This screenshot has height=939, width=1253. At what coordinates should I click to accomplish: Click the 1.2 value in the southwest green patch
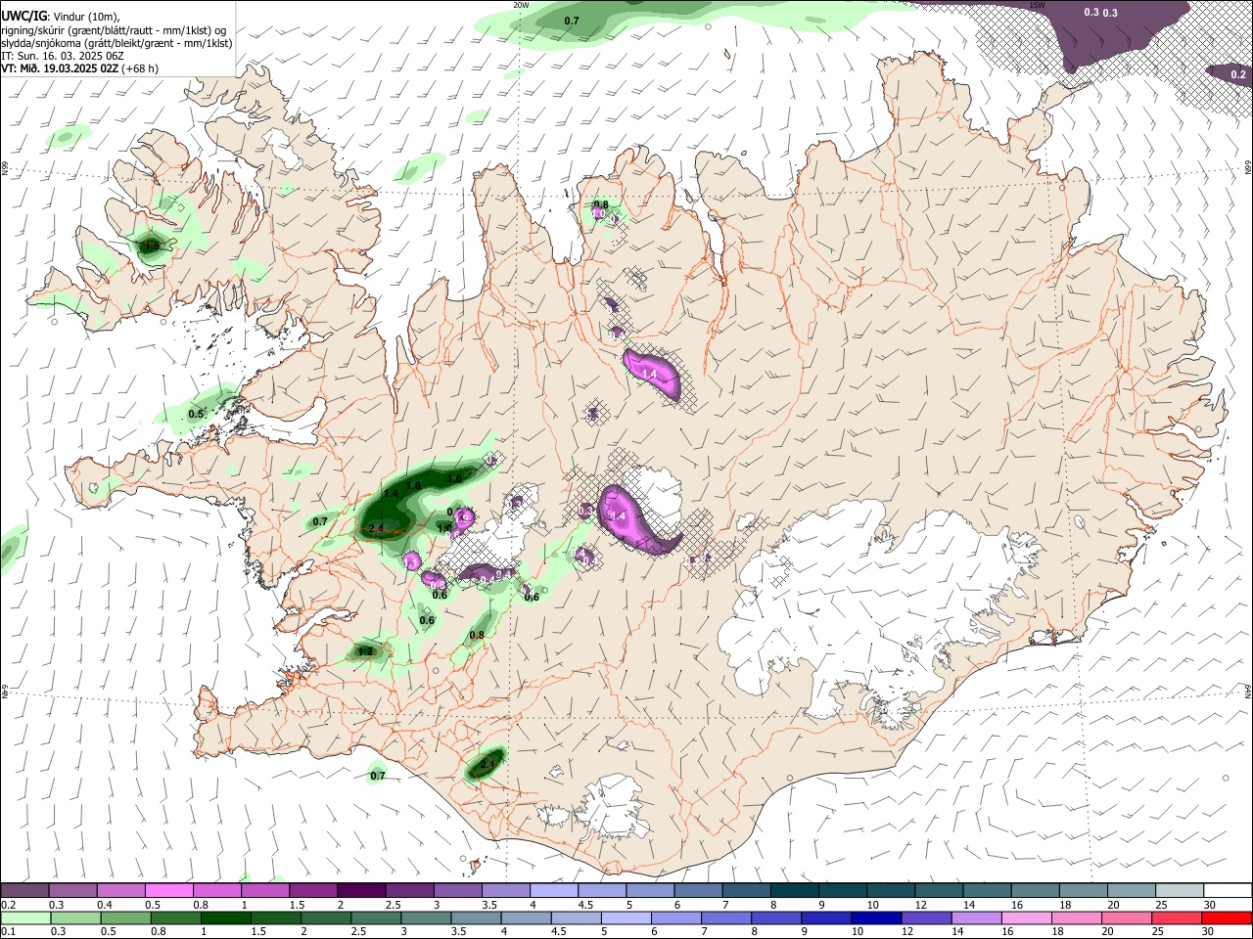coord(365,651)
